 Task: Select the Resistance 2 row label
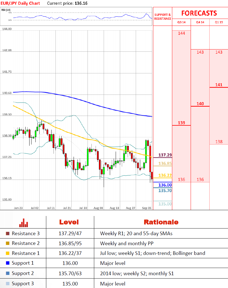(26, 243)
